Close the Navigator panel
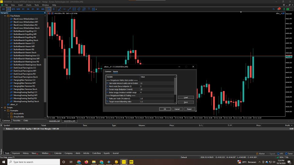Screen dimensions: 294x165 click(x=45, y=13)
